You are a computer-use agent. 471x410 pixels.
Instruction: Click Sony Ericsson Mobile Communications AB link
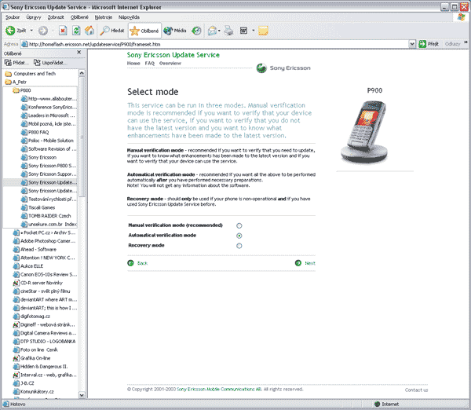(x=219, y=390)
